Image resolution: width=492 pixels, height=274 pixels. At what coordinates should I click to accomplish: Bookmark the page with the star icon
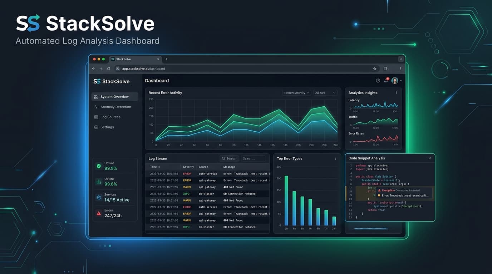point(375,68)
